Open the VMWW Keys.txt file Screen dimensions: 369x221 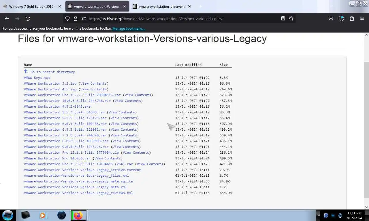click(x=37, y=78)
